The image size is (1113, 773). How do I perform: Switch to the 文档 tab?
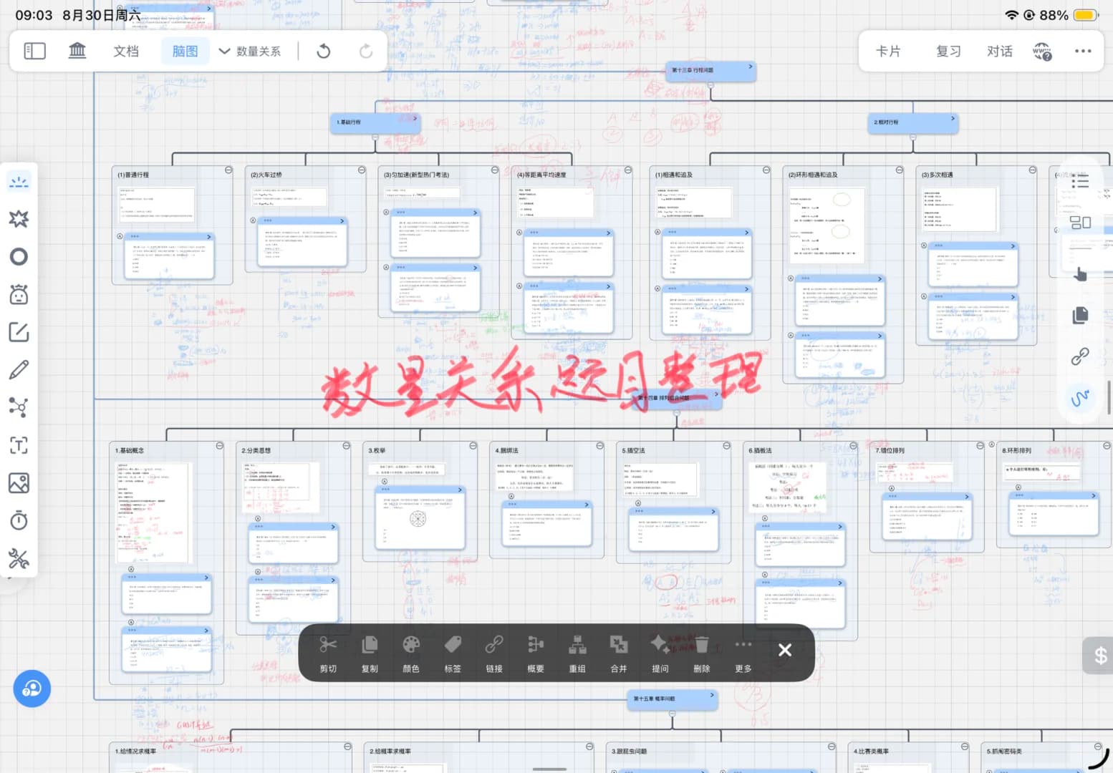[x=126, y=51]
